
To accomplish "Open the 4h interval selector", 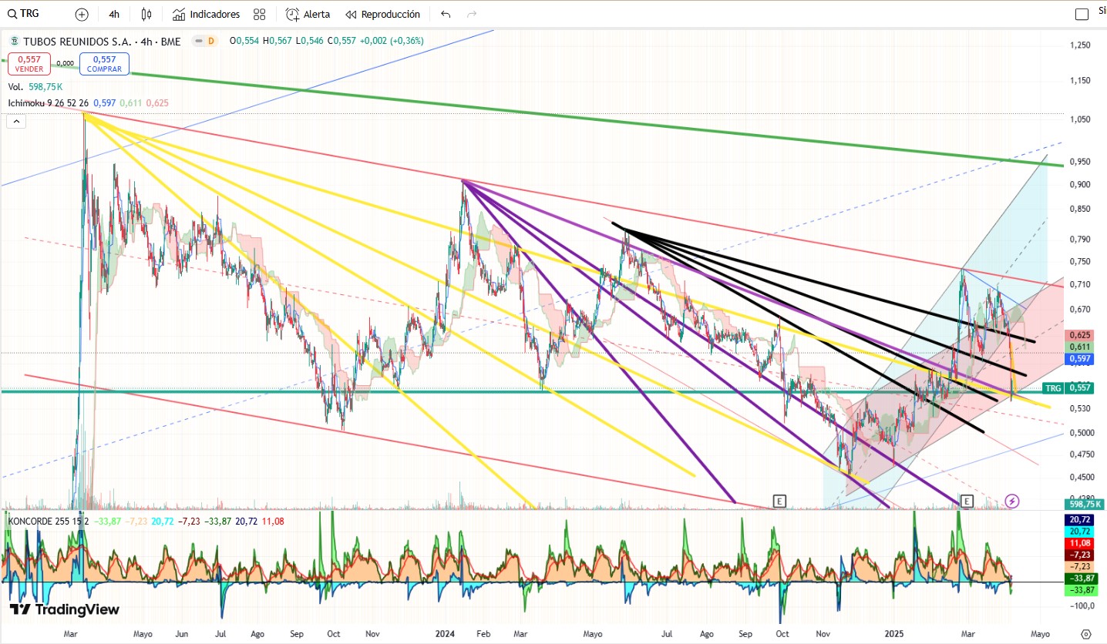I will (114, 14).
